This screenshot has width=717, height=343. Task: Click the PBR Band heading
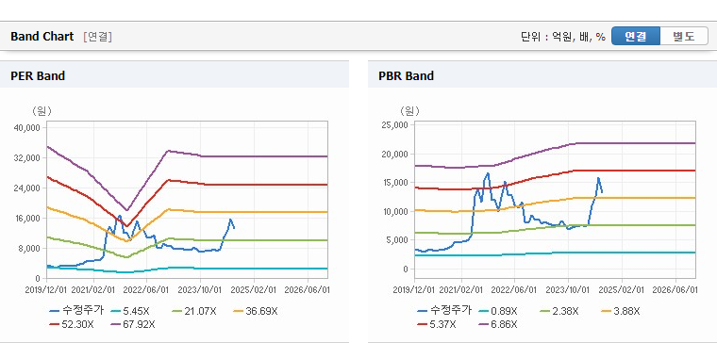point(406,75)
